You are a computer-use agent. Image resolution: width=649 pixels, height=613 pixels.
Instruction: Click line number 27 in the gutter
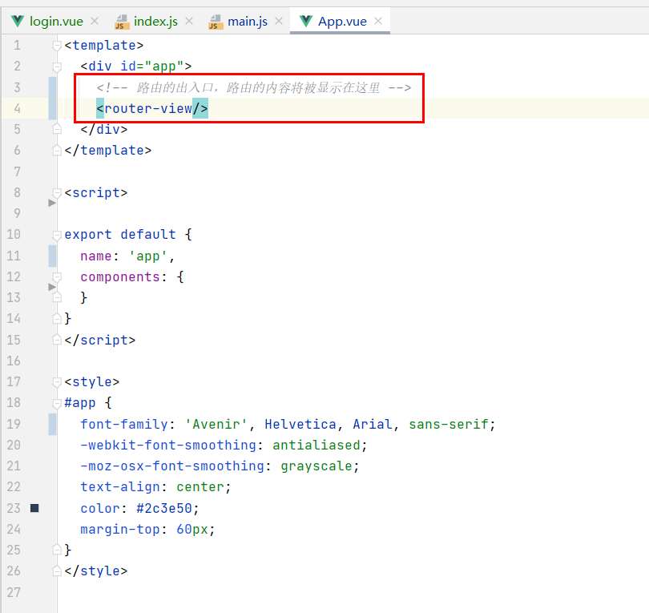tap(14, 592)
